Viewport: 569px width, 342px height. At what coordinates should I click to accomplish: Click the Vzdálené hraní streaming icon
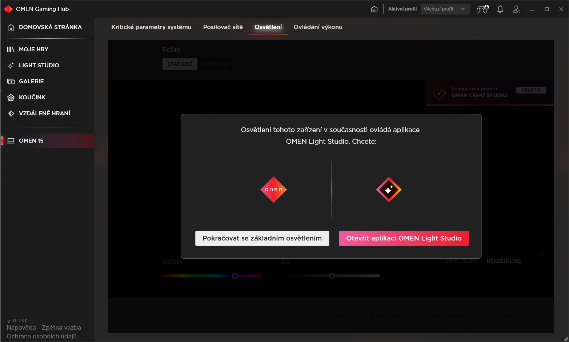pos(11,114)
